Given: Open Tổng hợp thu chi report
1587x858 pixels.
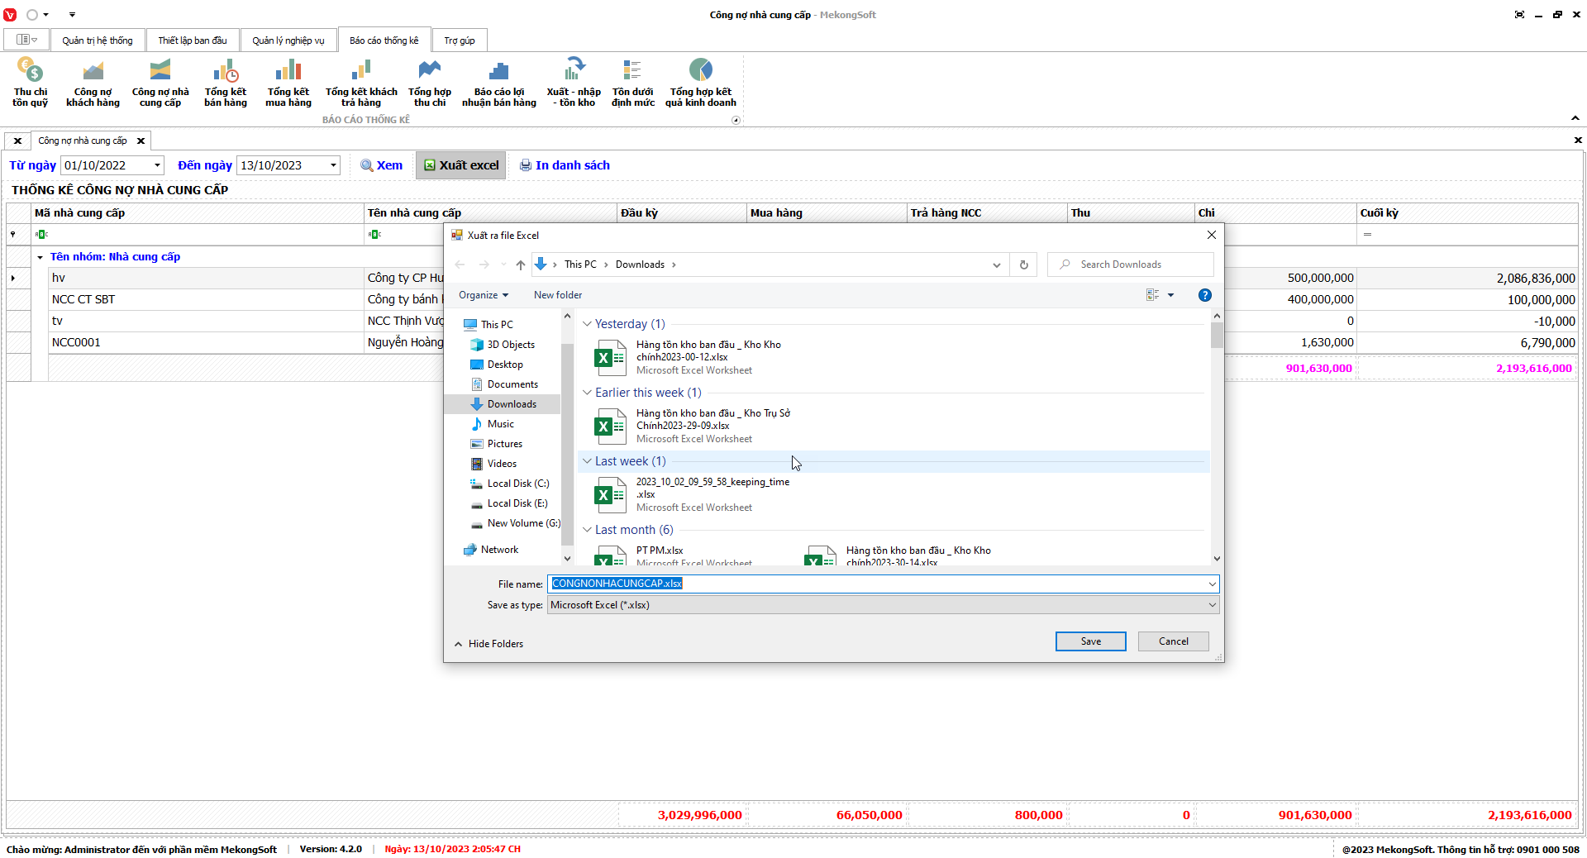Looking at the screenshot, I should point(429,83).
